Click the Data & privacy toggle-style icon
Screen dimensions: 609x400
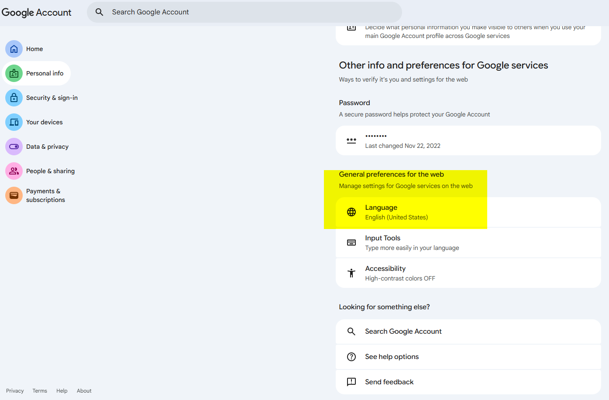coord(14,147)
